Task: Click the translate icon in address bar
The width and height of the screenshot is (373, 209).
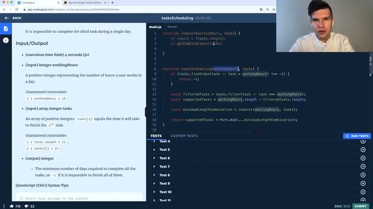Action: coord(262,9)
